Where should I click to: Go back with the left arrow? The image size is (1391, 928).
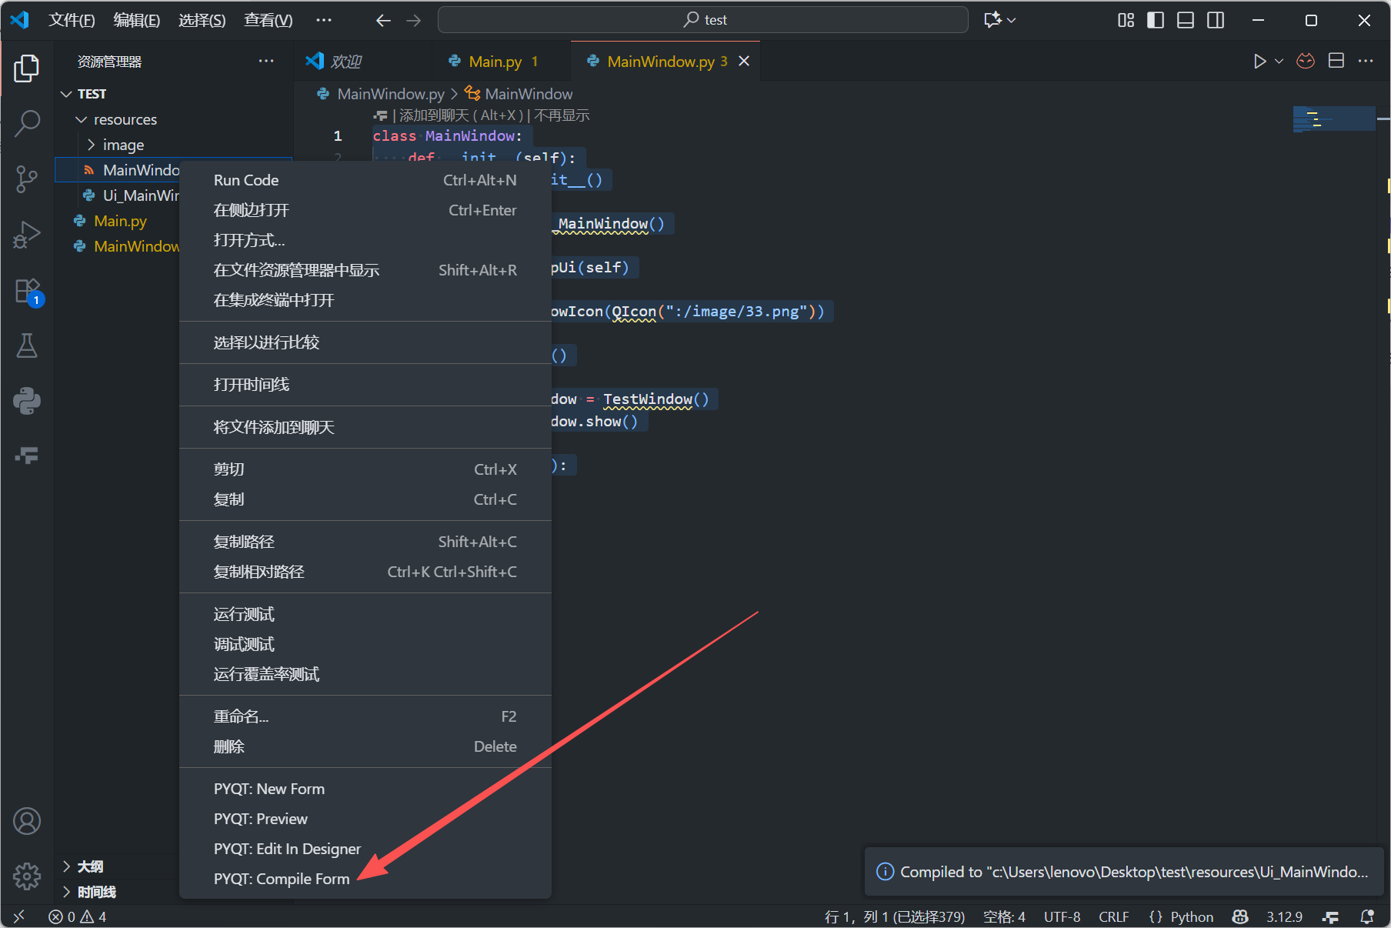[x=383, y=20]
